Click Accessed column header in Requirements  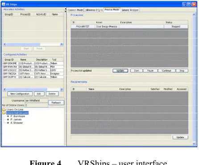[182, 89]
